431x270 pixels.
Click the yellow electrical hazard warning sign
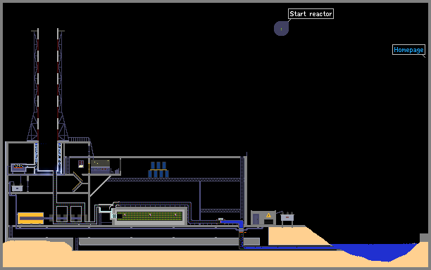[268, 215]
